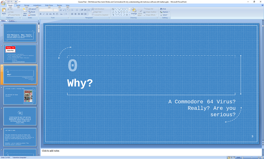
Task: Switch to the Outline pane tab
Action: point(12,21)
